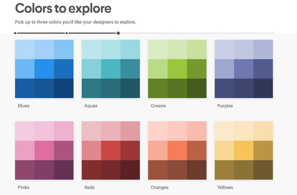
Task: Select the Pinks color palette
Action: coord(44,151)
